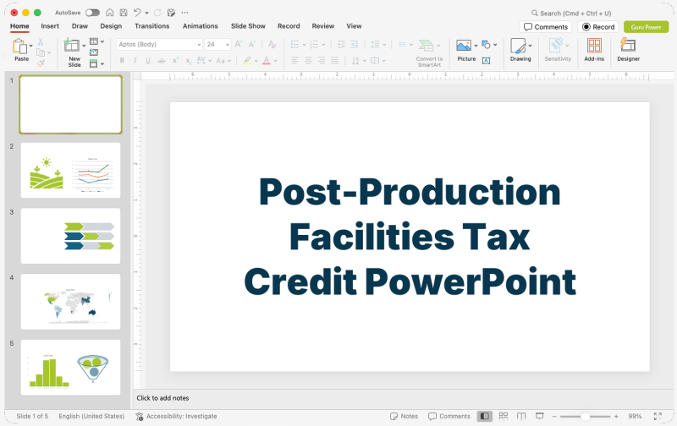This screenshot has height=426, width=677.
Task: Expand the Paste options arrow
Action: click(x=30, y=46)
